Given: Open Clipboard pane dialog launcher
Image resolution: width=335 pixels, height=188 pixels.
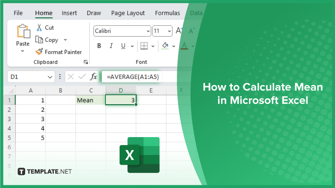Looking at the screenshot, I should 86,62.
